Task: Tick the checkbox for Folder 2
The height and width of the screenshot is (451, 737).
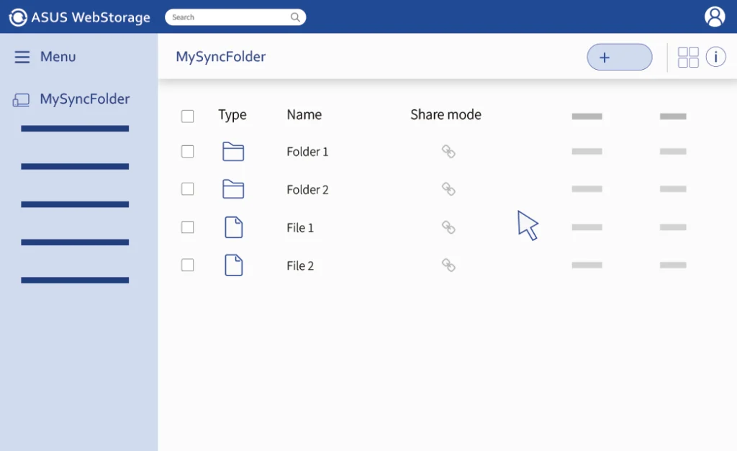Action: 188,189
